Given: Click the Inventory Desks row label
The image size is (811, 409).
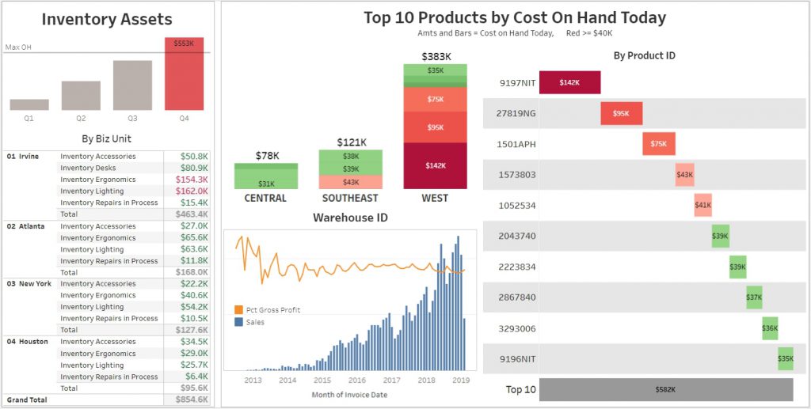Looking at the screenshot, I should 88,168.
